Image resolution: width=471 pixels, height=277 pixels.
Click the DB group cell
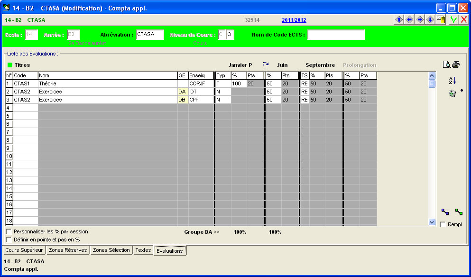(183, 100)
